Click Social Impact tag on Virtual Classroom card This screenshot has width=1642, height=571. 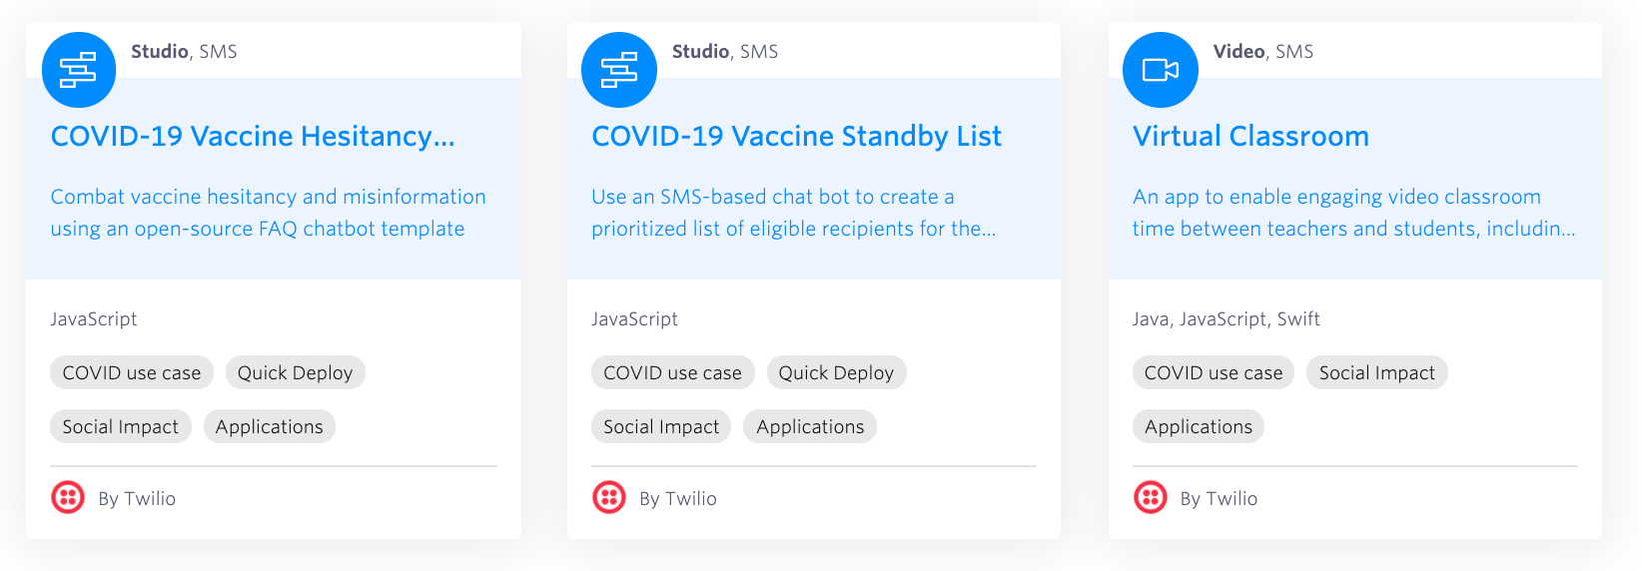(1376, 372)
